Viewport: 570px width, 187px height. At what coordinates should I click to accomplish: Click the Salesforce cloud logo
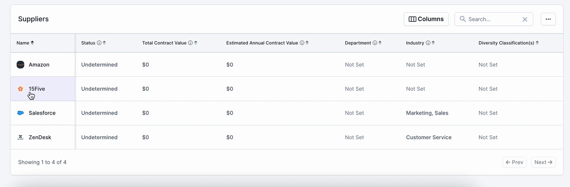[20, 113]
